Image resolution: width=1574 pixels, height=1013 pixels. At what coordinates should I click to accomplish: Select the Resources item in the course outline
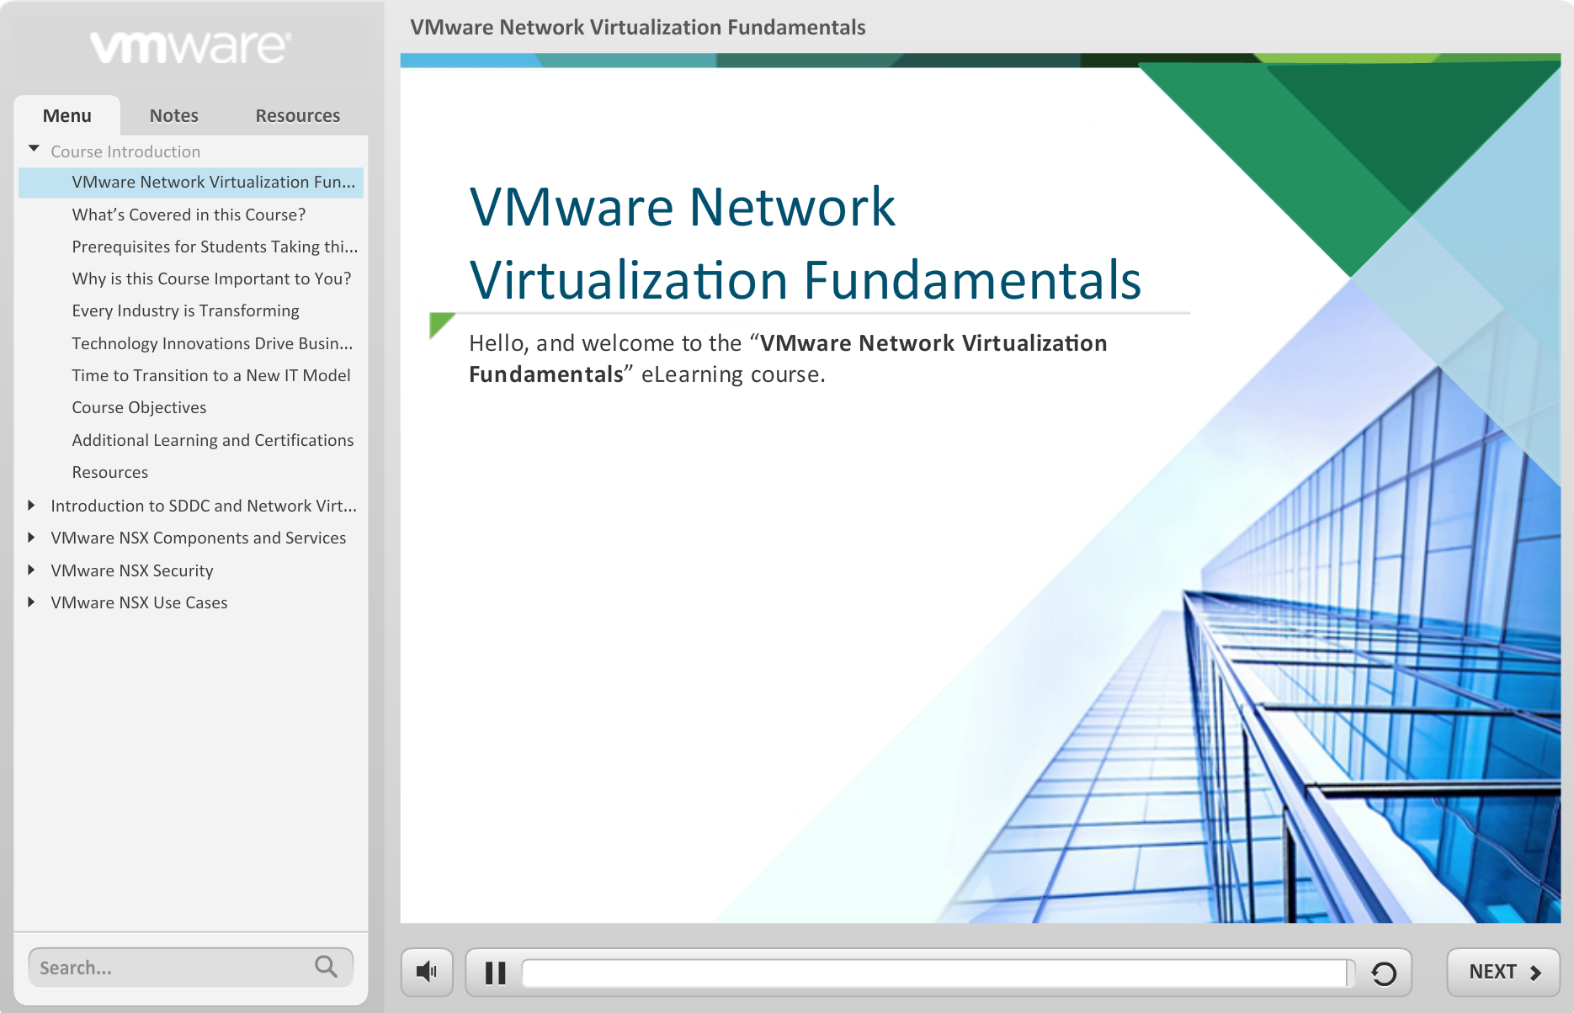point(110,472)
